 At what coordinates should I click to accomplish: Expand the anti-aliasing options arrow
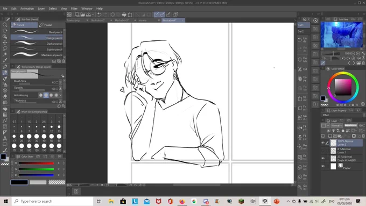tap(61, 95)
